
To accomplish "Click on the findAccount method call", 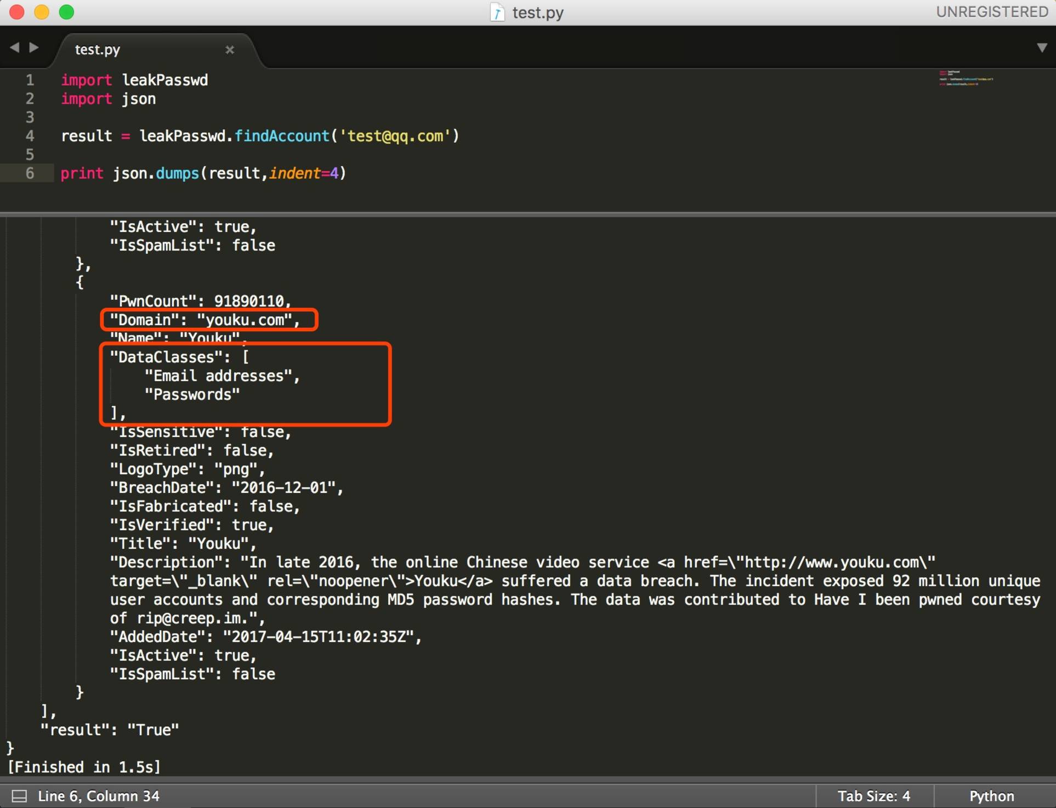I will (x=282, y=136).
